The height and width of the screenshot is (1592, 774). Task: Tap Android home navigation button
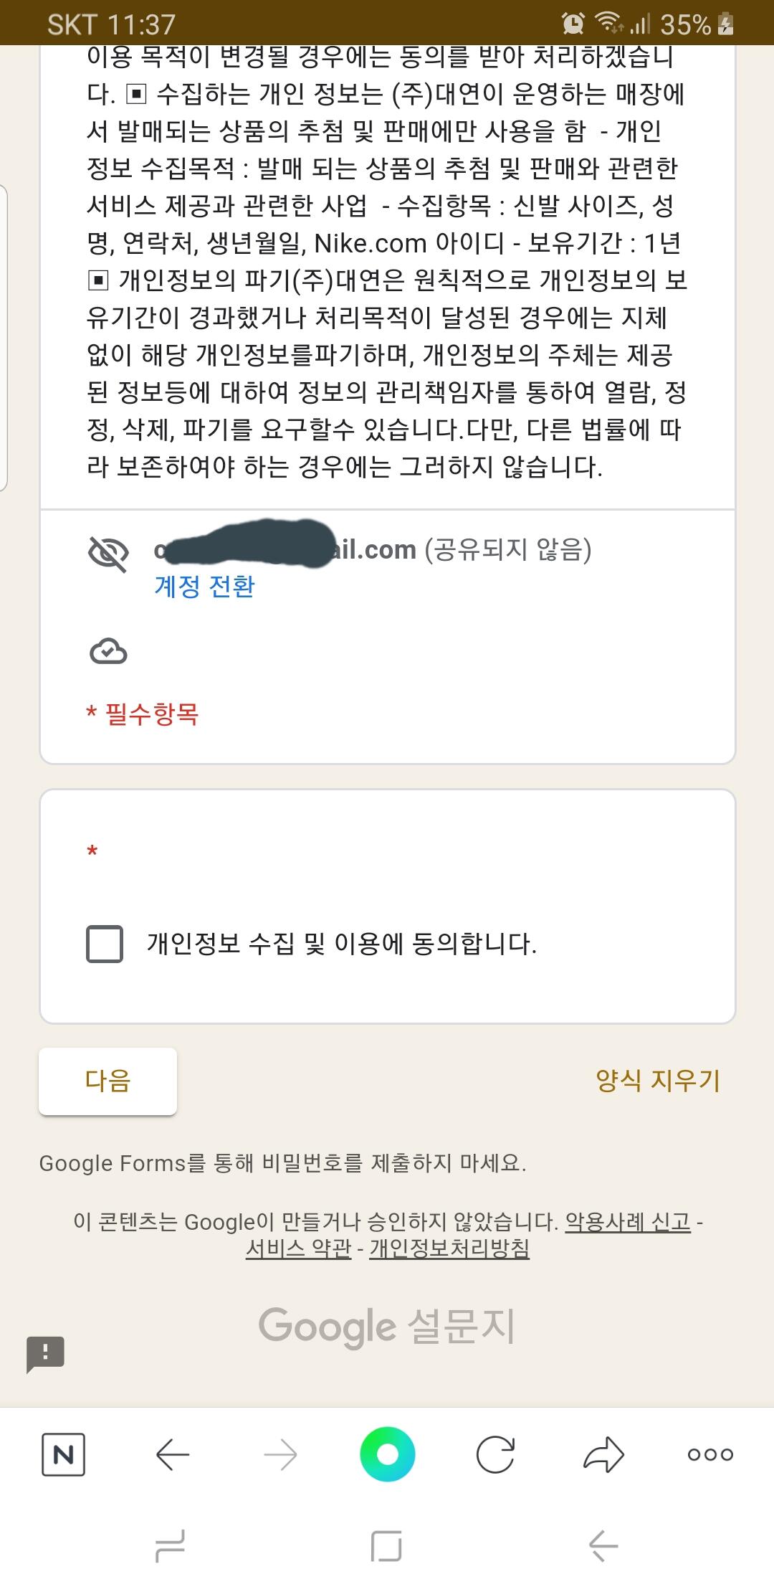(x=387, y=1546)
